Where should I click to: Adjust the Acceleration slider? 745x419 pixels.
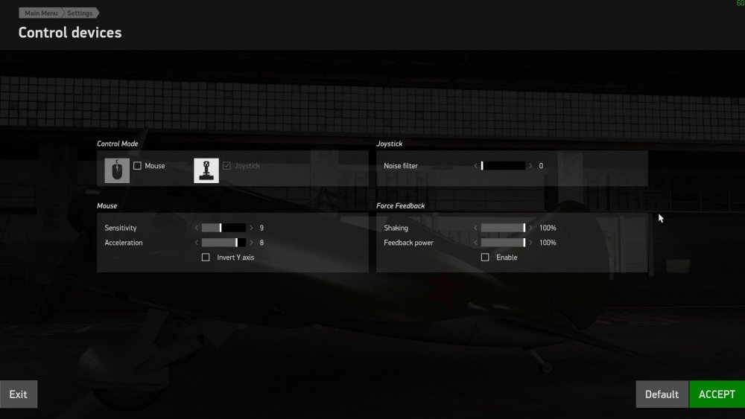coord(223,243)
